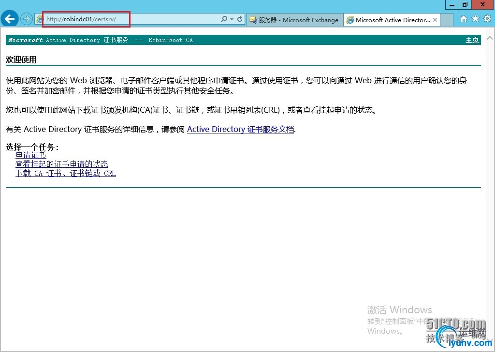The width and height of the screenshot is (495, 352).
Task: Click the IE icon on Active Directory tab
Action: click(350, 20)
